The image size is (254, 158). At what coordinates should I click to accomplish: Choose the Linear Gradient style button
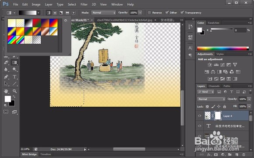point(49,13)
